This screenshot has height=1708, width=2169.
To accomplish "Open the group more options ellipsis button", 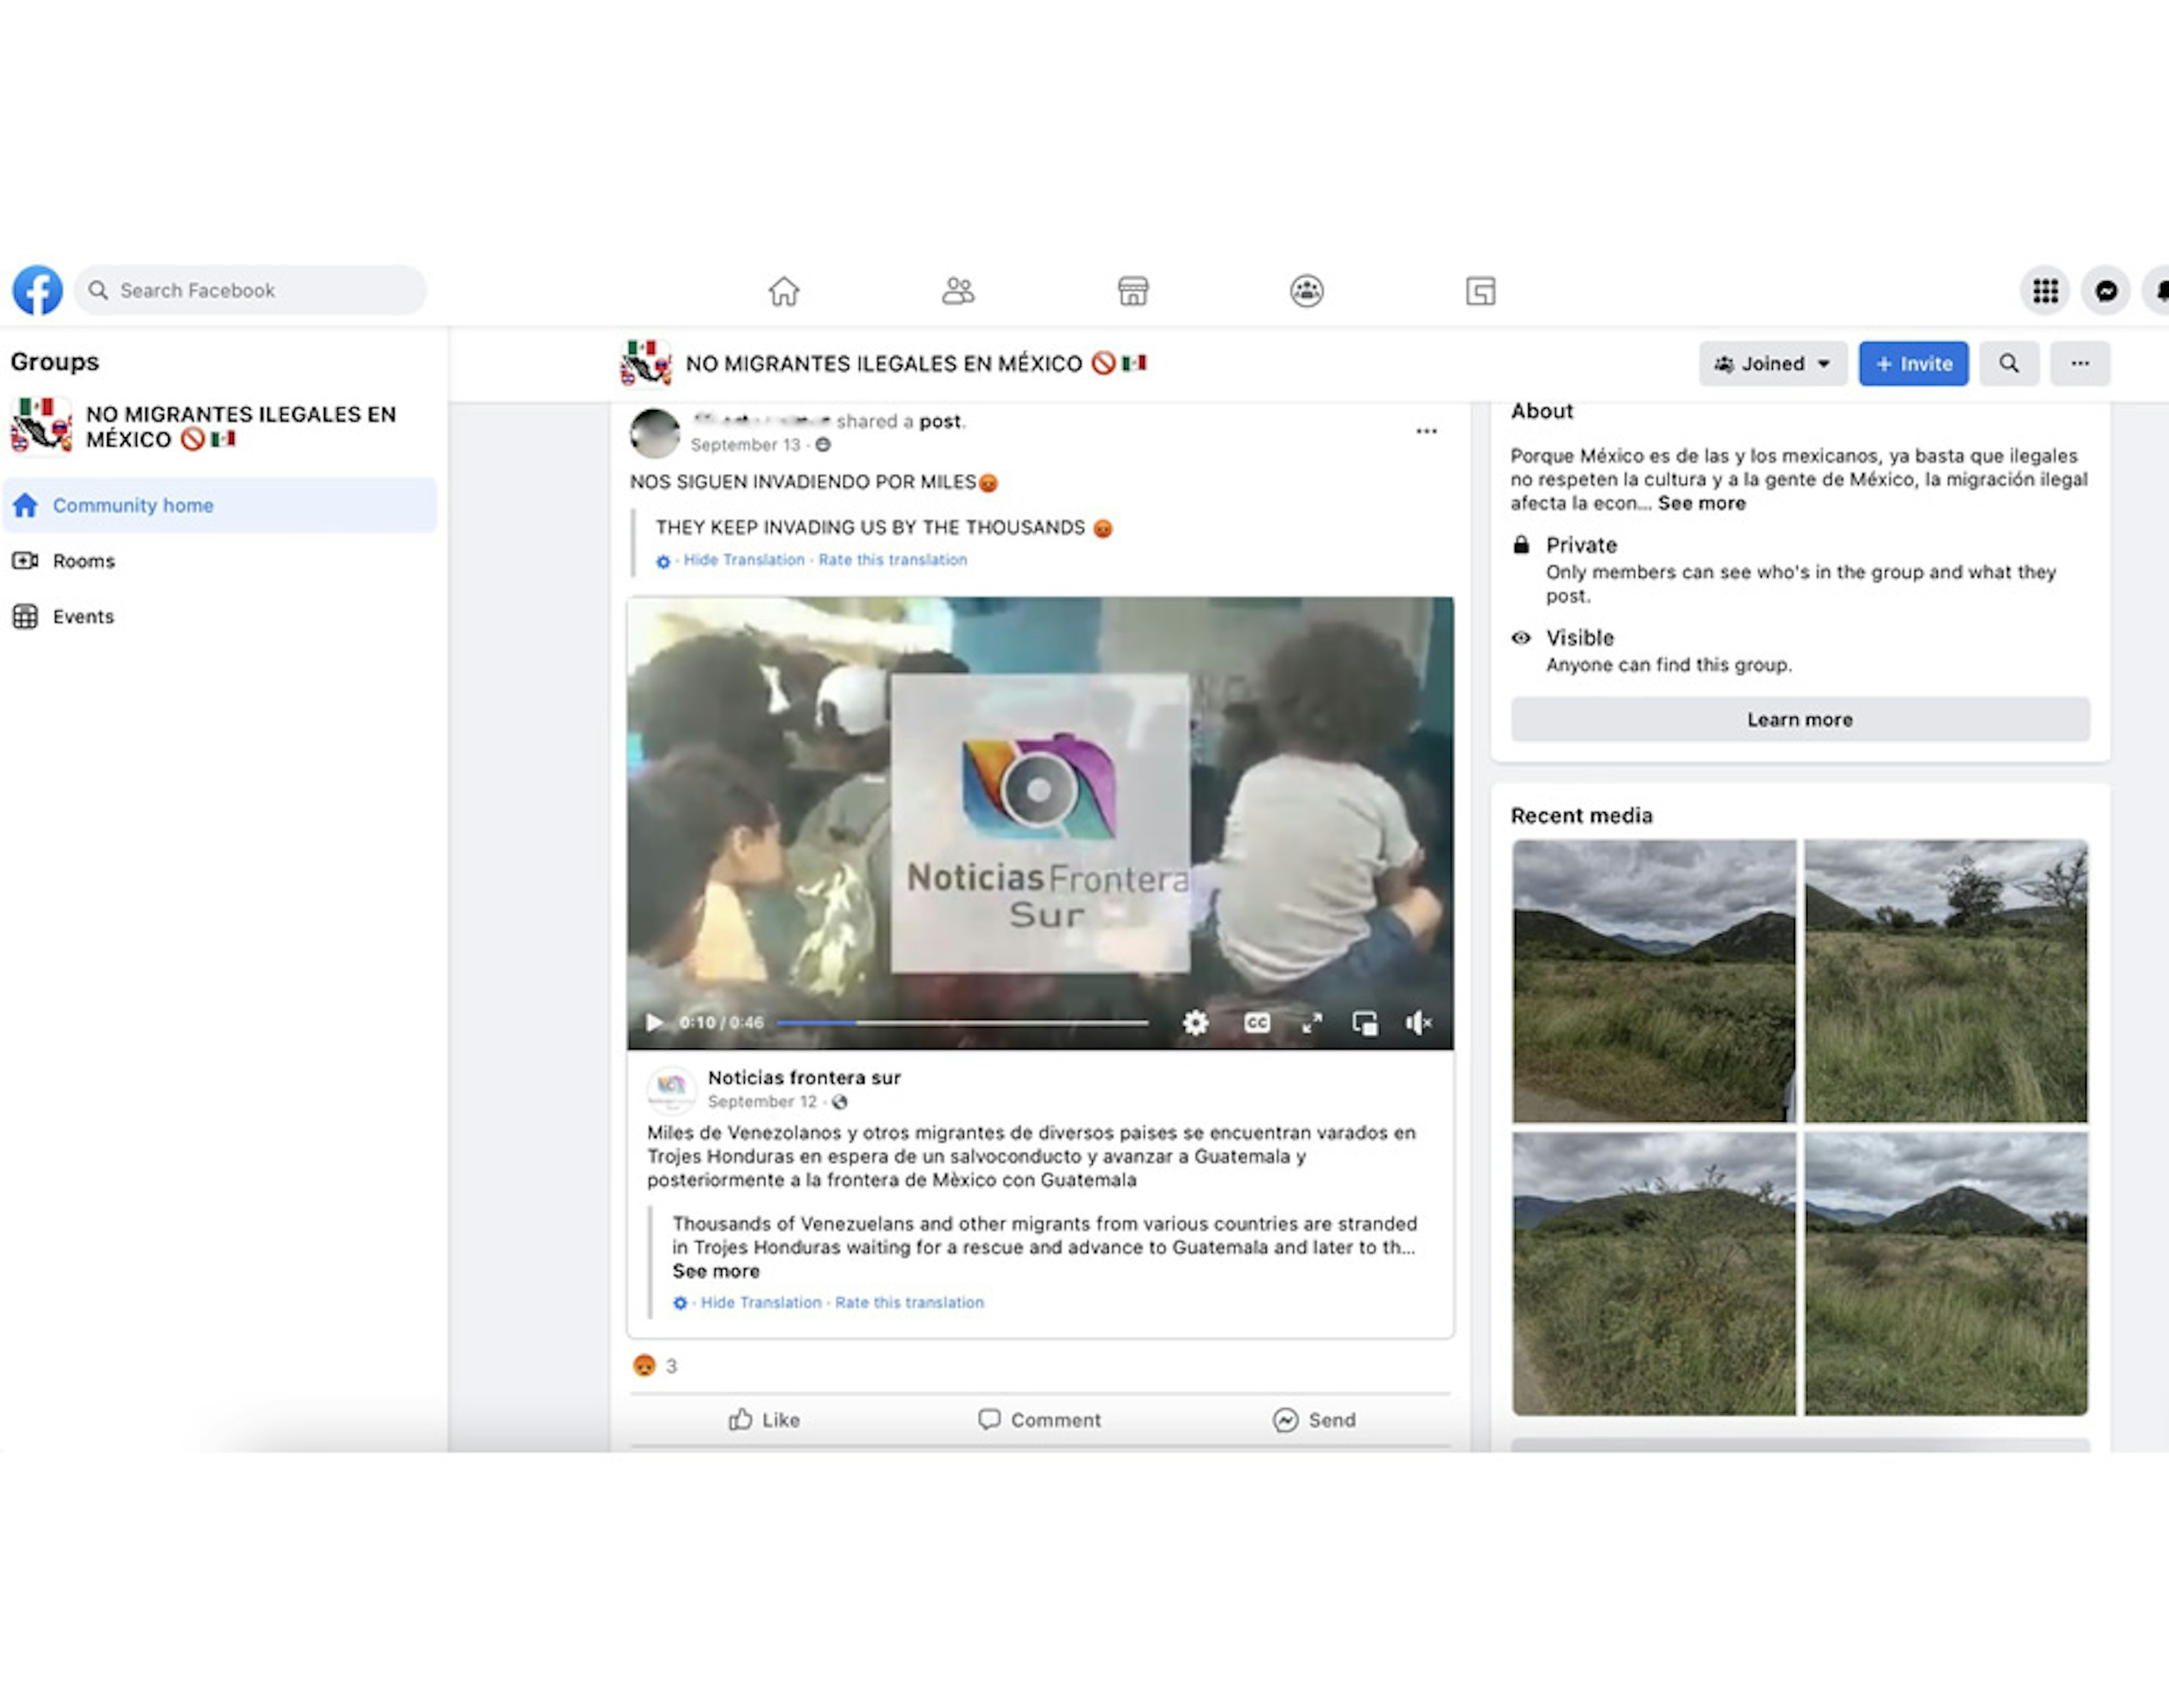I will tap(2080, 364).
